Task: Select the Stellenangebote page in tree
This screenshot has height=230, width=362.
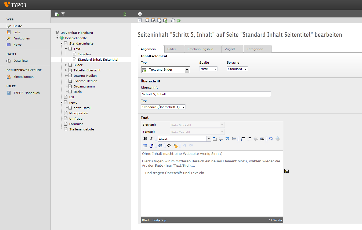Action: 81,129
